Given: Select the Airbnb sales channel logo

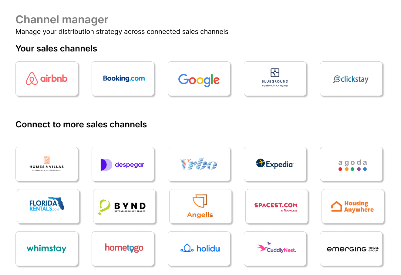Looking at the screenshot, I should coord(47,79).
